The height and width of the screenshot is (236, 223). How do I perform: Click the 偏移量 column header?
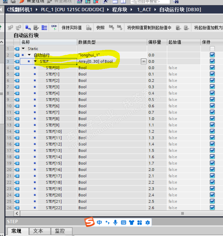click(157, 42)
